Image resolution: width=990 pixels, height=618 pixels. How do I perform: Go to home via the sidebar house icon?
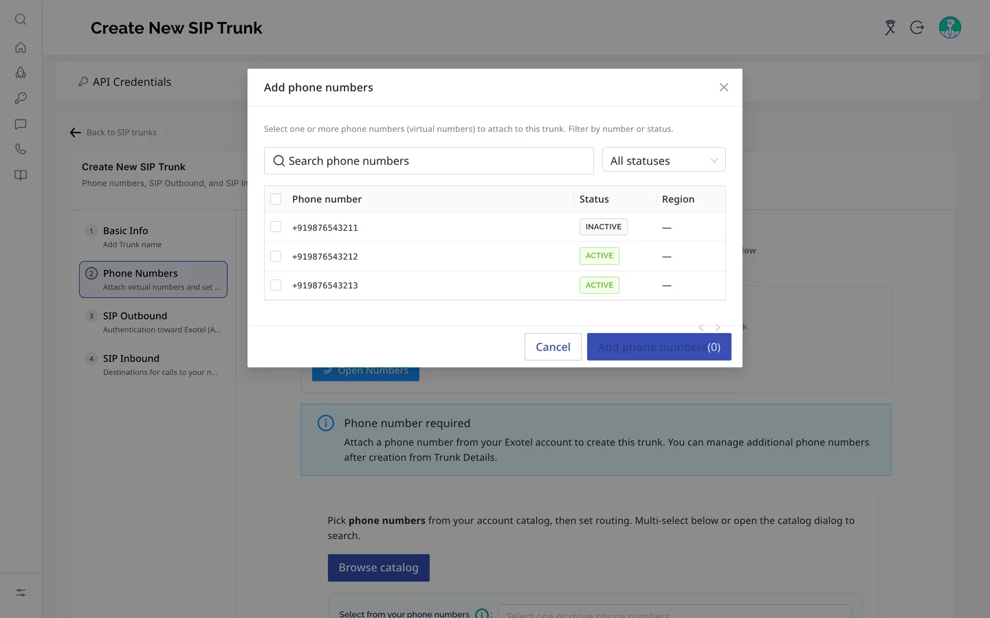21,47
